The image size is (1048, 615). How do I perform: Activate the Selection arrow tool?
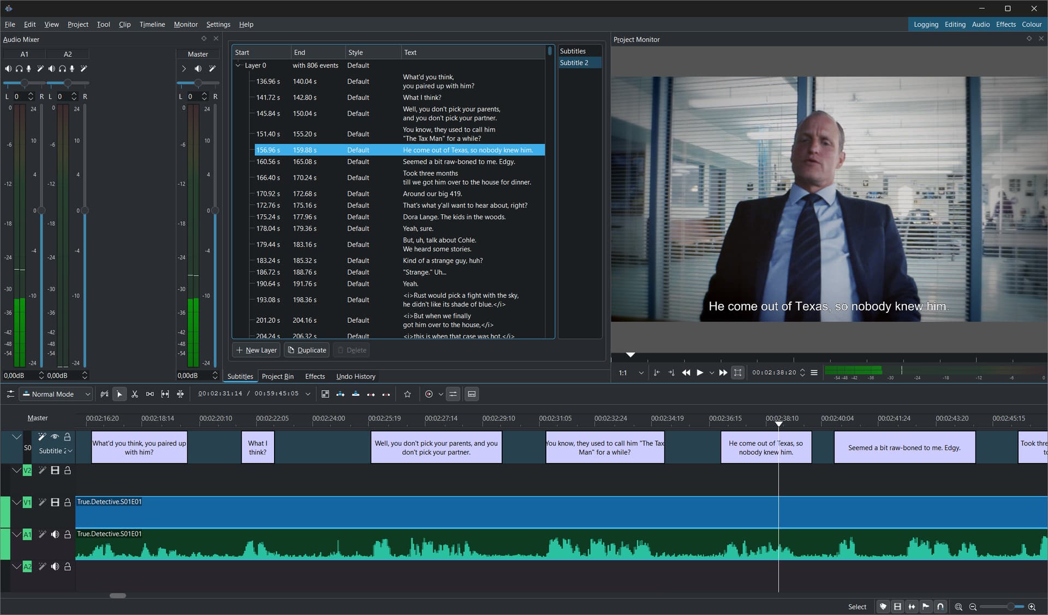119,394
